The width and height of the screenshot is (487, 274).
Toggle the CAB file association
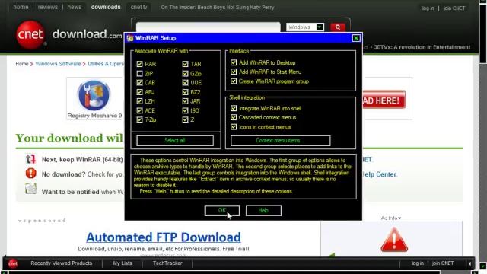click(139, 83)
